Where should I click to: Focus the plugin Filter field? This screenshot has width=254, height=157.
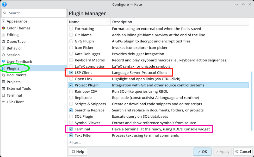[159, 142]
